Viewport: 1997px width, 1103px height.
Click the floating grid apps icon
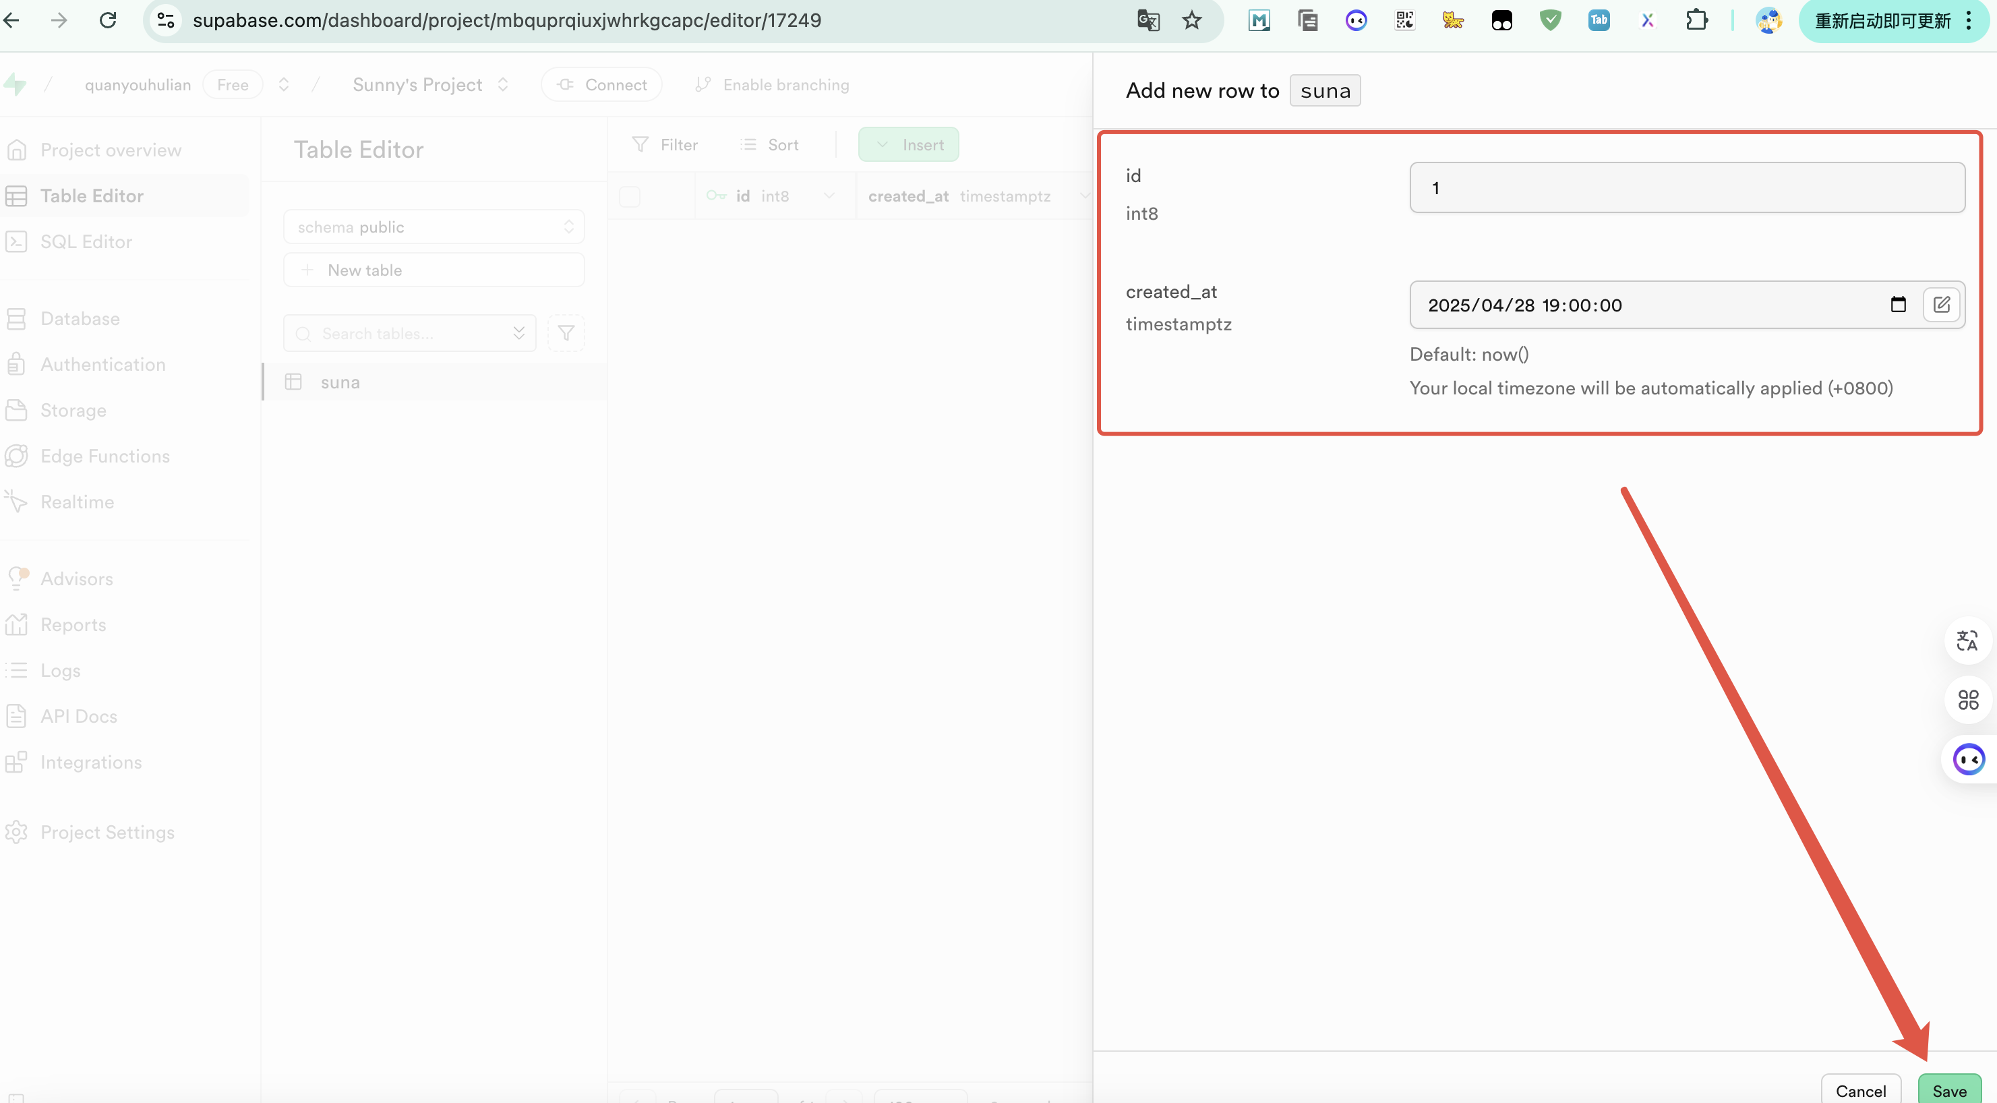pos(1967,700)
